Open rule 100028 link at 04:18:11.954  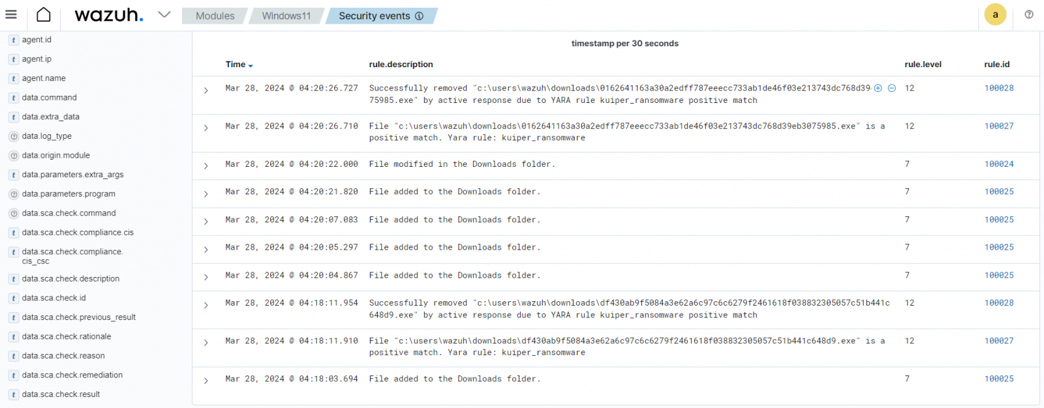[x=999, y=303]
